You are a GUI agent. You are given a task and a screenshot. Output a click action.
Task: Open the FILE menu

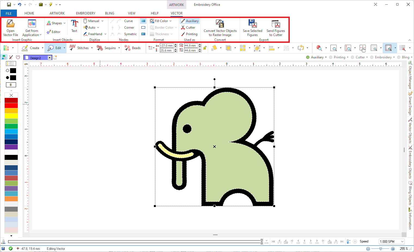click(9, 13)
